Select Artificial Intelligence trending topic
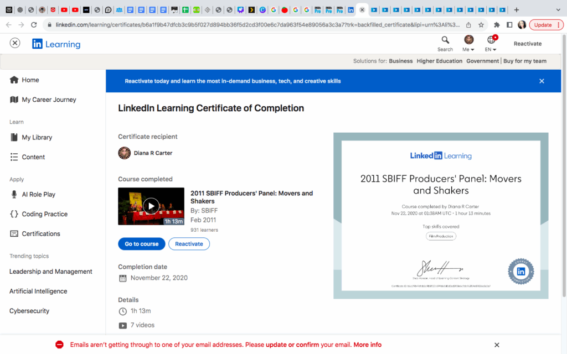567x354 pixels. (x=38, y=291)
